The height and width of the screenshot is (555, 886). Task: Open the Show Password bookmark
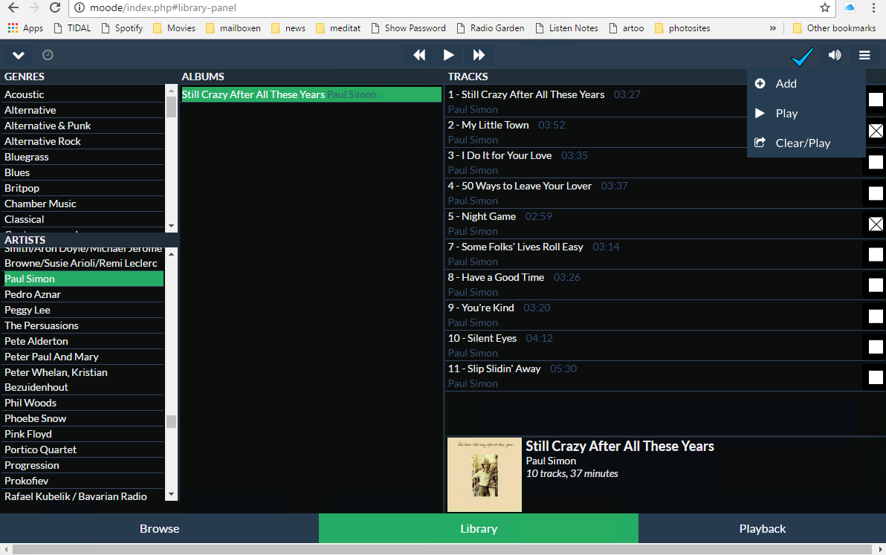coord(409,28)
